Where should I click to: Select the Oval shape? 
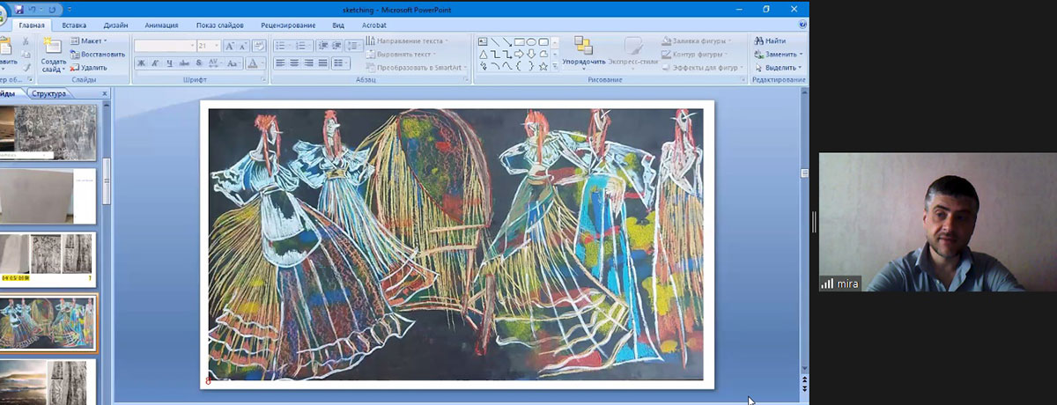[531, 41]
